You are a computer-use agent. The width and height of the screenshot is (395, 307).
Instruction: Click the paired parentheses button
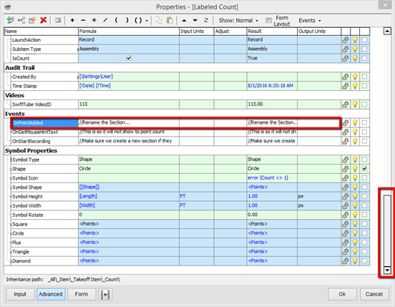point(138,20)
